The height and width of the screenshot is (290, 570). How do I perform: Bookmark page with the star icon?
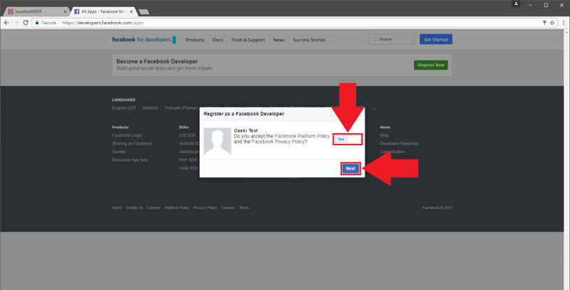click(x=554, y=23)
